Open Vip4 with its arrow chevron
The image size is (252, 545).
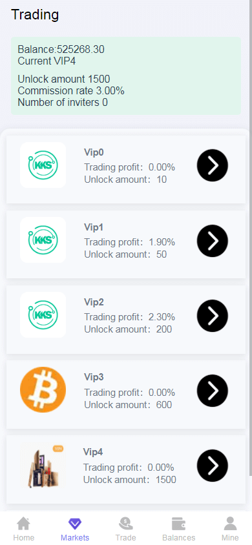[213, 466]
